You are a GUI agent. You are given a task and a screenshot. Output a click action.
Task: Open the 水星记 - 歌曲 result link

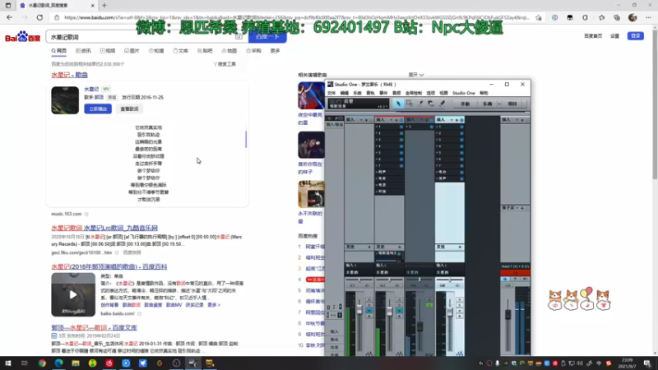coord(69,75)
